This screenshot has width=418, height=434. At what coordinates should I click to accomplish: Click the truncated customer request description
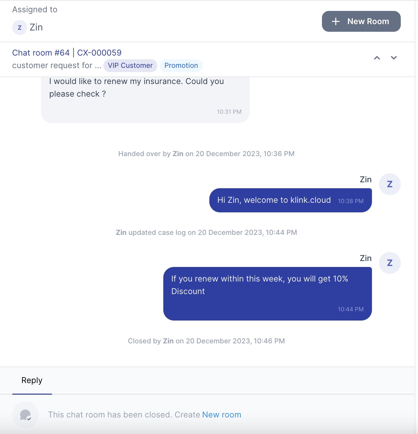pyautogui.click(x=57, y=65)
